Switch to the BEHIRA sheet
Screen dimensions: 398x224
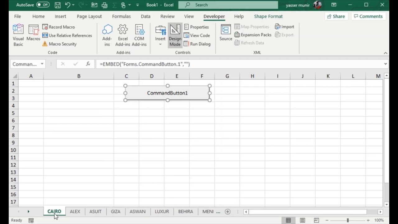186,212
